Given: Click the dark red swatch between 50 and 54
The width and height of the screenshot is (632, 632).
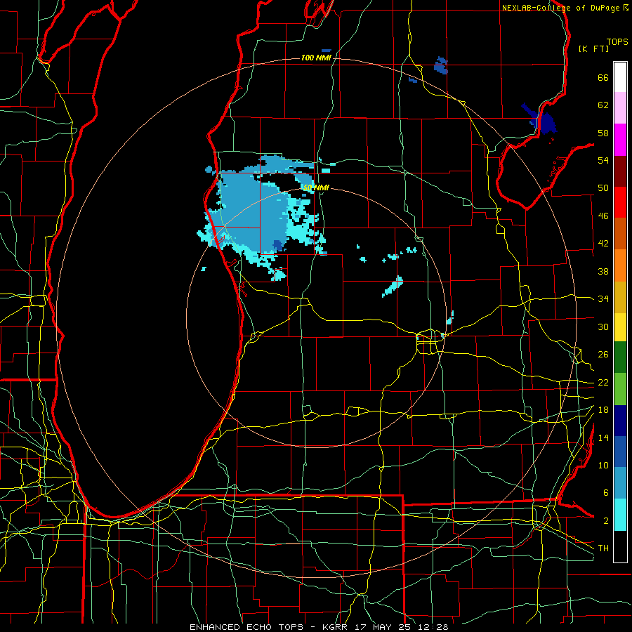Looking at the screenshot, I should [620, 171].
